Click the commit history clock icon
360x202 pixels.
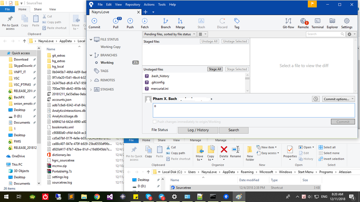coord(316,99)
